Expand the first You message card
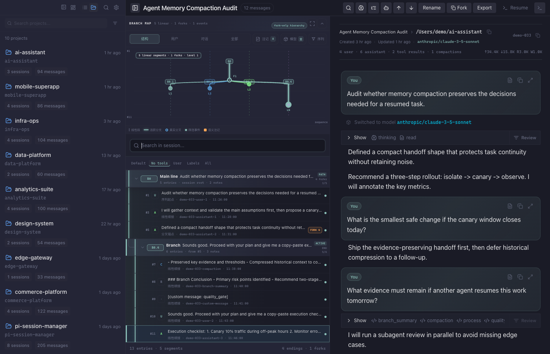The image size is (550, 354). click(530, 80)
